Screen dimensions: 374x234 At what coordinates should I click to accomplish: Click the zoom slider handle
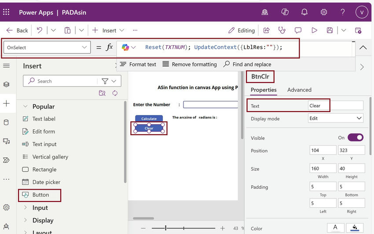coord(165,228)
